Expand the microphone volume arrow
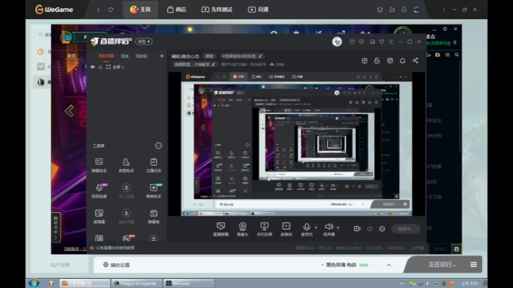513x288 pixels. pos(315,227)
